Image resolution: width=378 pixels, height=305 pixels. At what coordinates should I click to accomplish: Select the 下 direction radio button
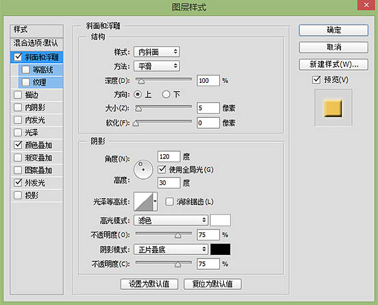[166, 95]
